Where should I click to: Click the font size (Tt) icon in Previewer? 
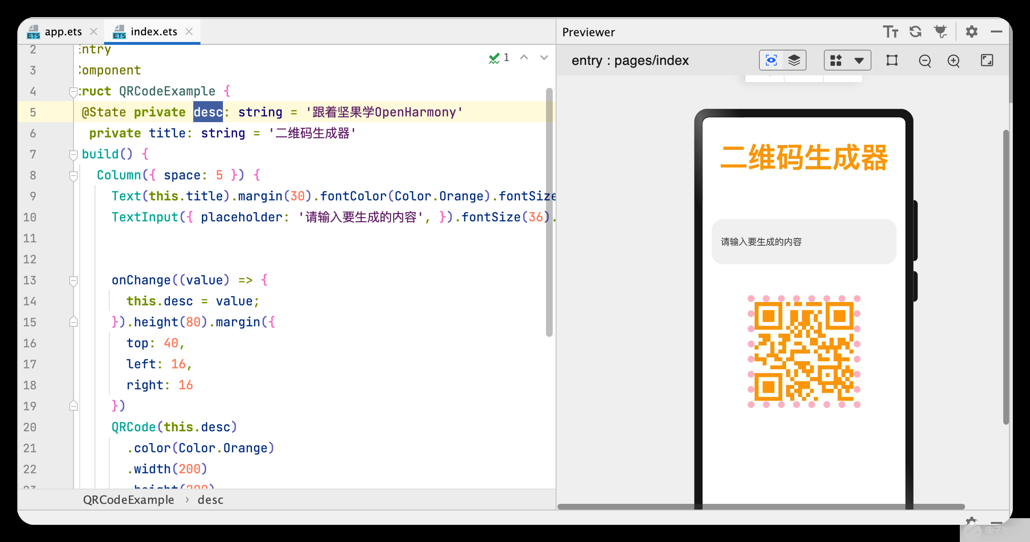click(x=890, y=32)
